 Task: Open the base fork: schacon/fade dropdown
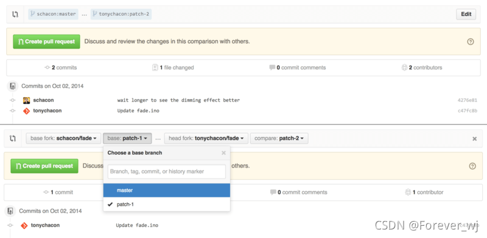coord(63,138)
